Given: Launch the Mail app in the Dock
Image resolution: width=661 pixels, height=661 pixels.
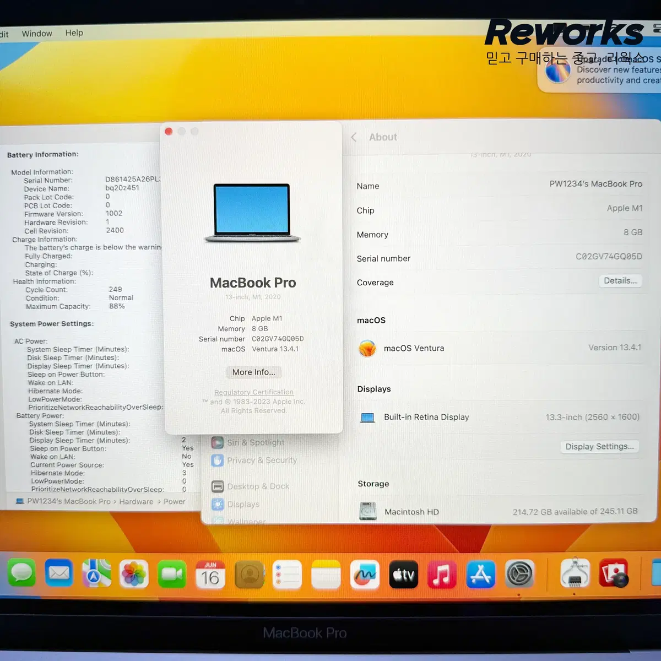Looking at the screenshot, I should (x=59, y=573).
